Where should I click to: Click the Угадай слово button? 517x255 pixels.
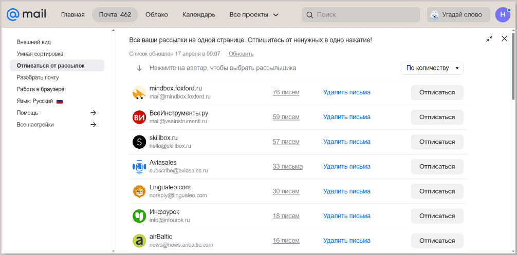[x=458, y=15]
